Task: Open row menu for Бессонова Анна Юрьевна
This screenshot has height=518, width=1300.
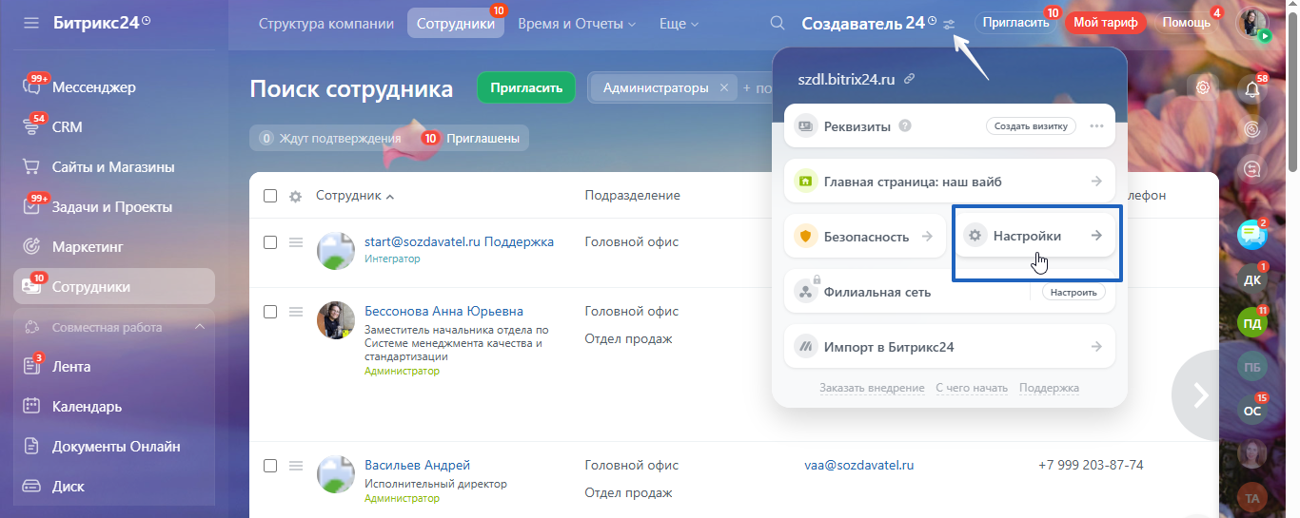Action: point(296,312)
